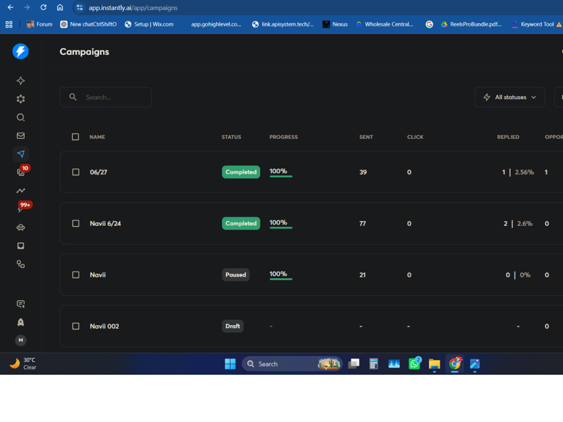This screenshot has height=422, width=563.
Task: Open the Forum bookmark
Action: [39, 24]
